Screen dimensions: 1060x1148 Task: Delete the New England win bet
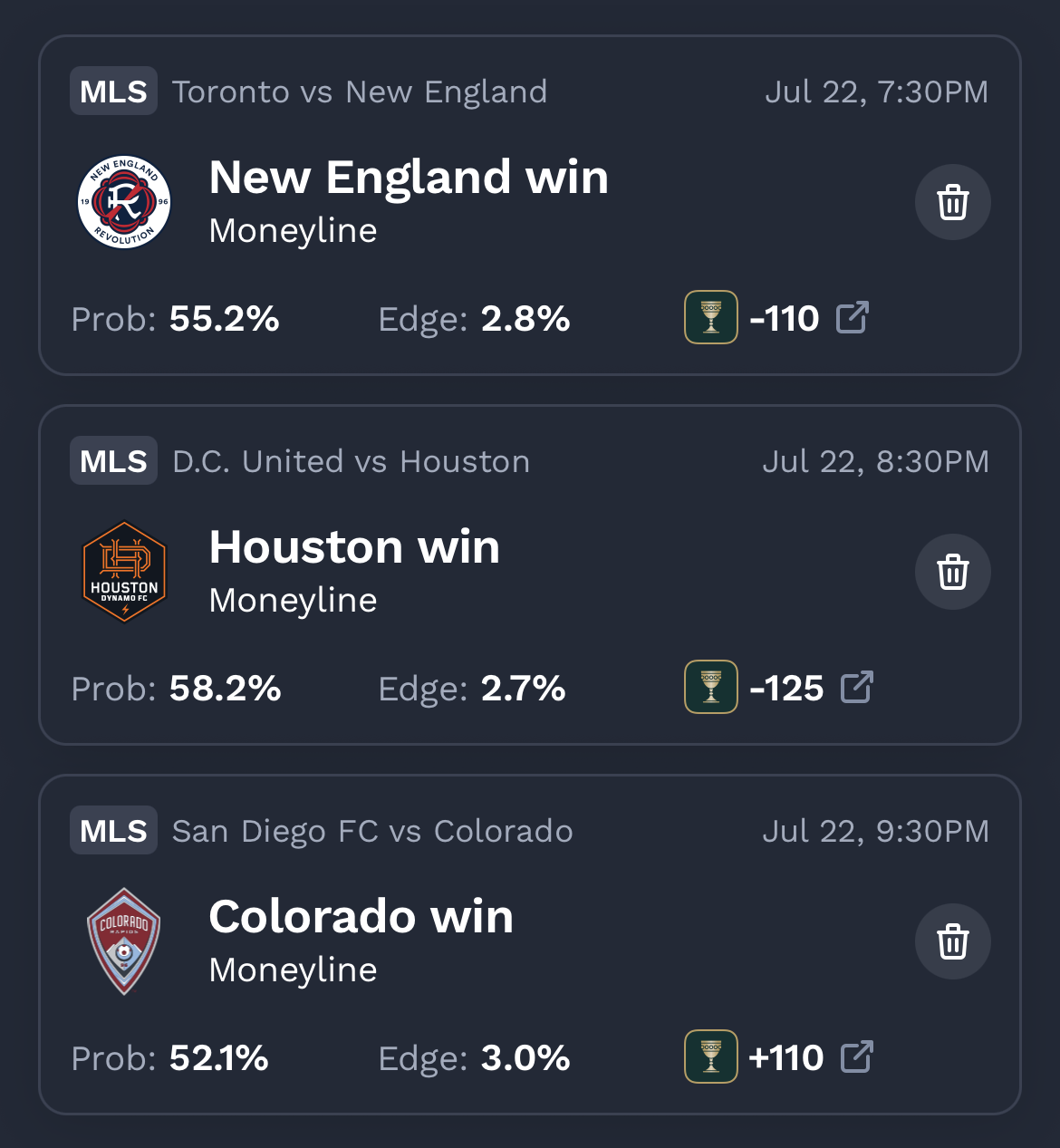pos(952,202)
